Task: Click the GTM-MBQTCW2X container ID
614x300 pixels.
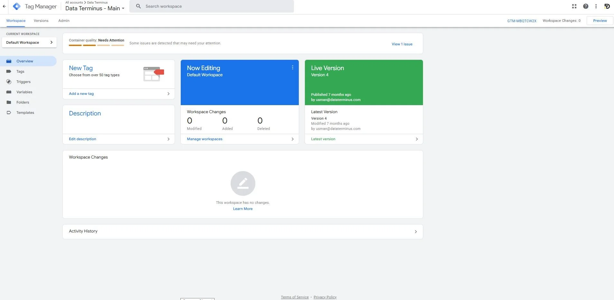Action: click(522, 21)
